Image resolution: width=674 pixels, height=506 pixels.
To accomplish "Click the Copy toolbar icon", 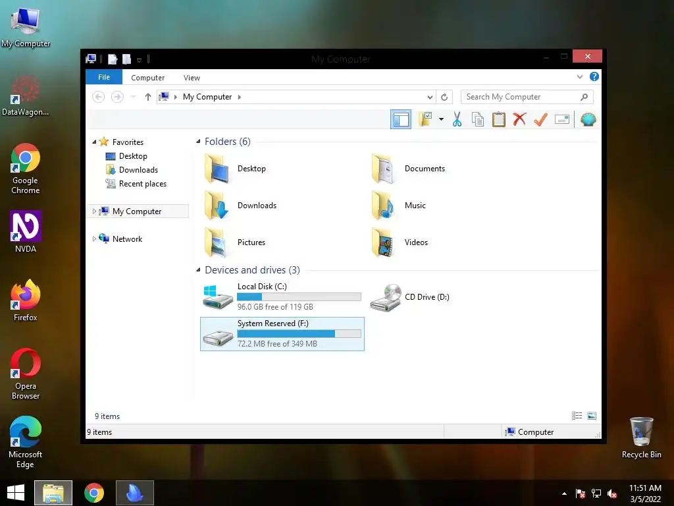I will (478, 119).
